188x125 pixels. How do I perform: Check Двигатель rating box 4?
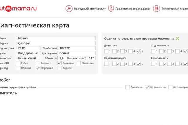tap(130, 51)
